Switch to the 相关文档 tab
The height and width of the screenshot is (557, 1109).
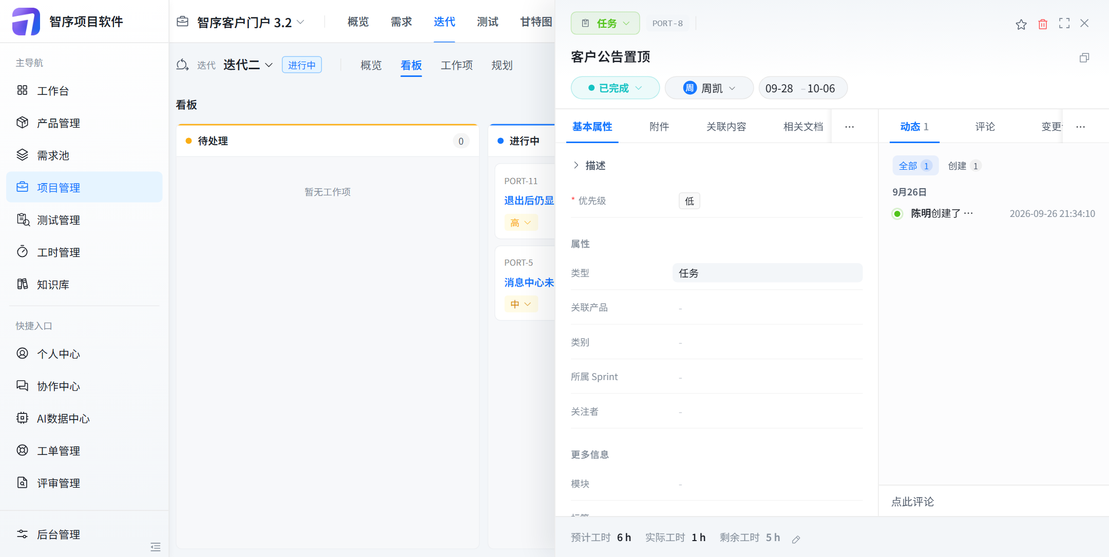pyautogui.click(x=803, y=127)
